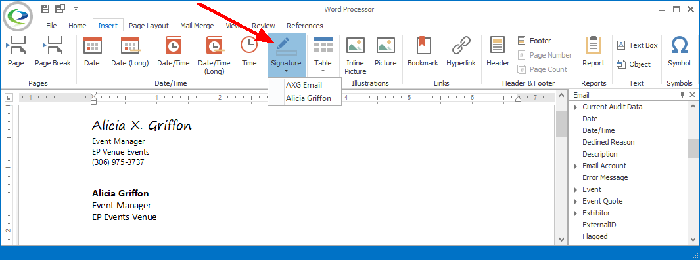Insert a Text Box
The height and width of the screenshot is (260, 700).
(x=638, y=45)
